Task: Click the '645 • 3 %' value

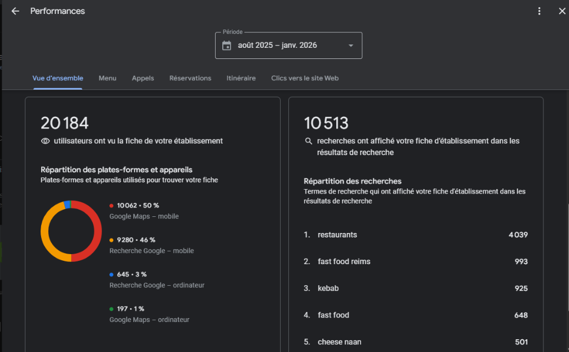Action: click(x=132, y=275)
